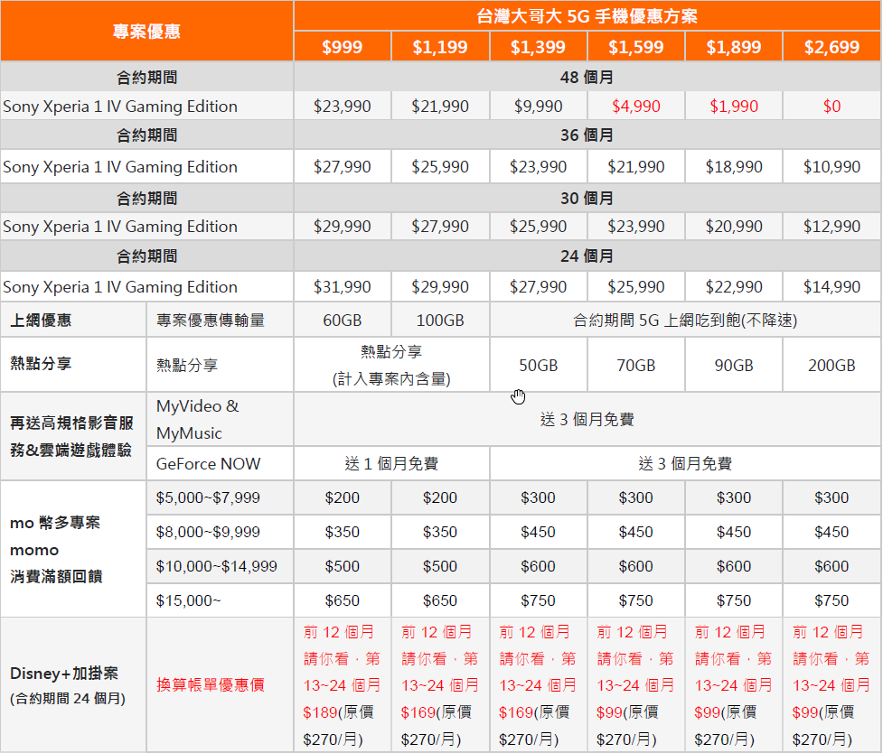Click the 30 個月 contract period heading
Screen dimensions: 883x753
pyautogui.click(x=587, y=198)
